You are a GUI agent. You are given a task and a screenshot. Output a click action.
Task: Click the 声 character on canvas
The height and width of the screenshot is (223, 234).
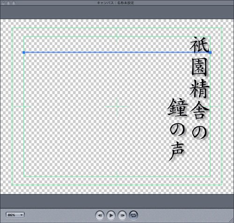coord(177,151)
